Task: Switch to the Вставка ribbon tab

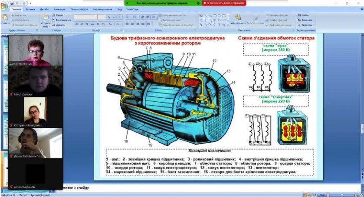Action: pyautogui.click(x=30, y=9)
